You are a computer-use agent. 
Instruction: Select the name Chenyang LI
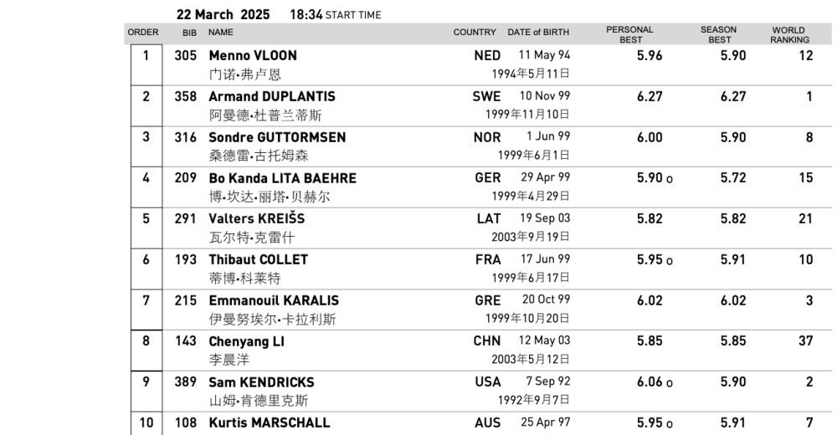(x=246, y=341)
